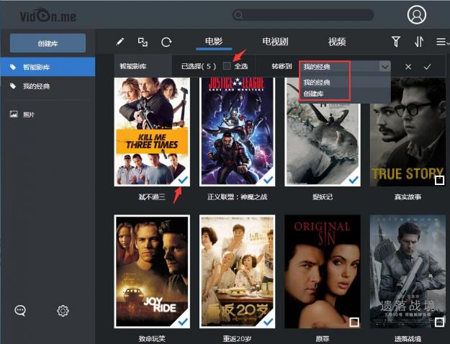
Task: Open the Kill Me Three Times poster
Action: tap(152, 132)
